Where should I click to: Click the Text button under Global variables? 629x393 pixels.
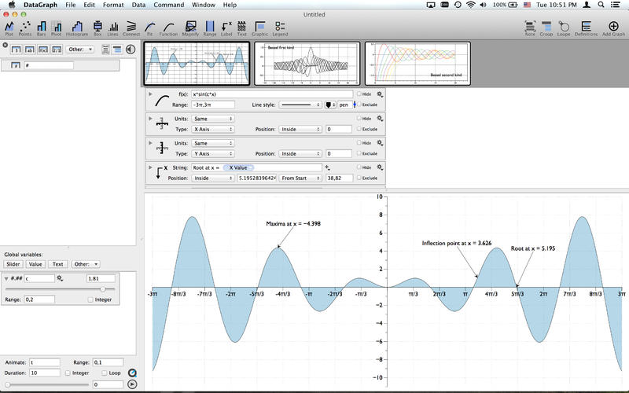coord(57,264)
